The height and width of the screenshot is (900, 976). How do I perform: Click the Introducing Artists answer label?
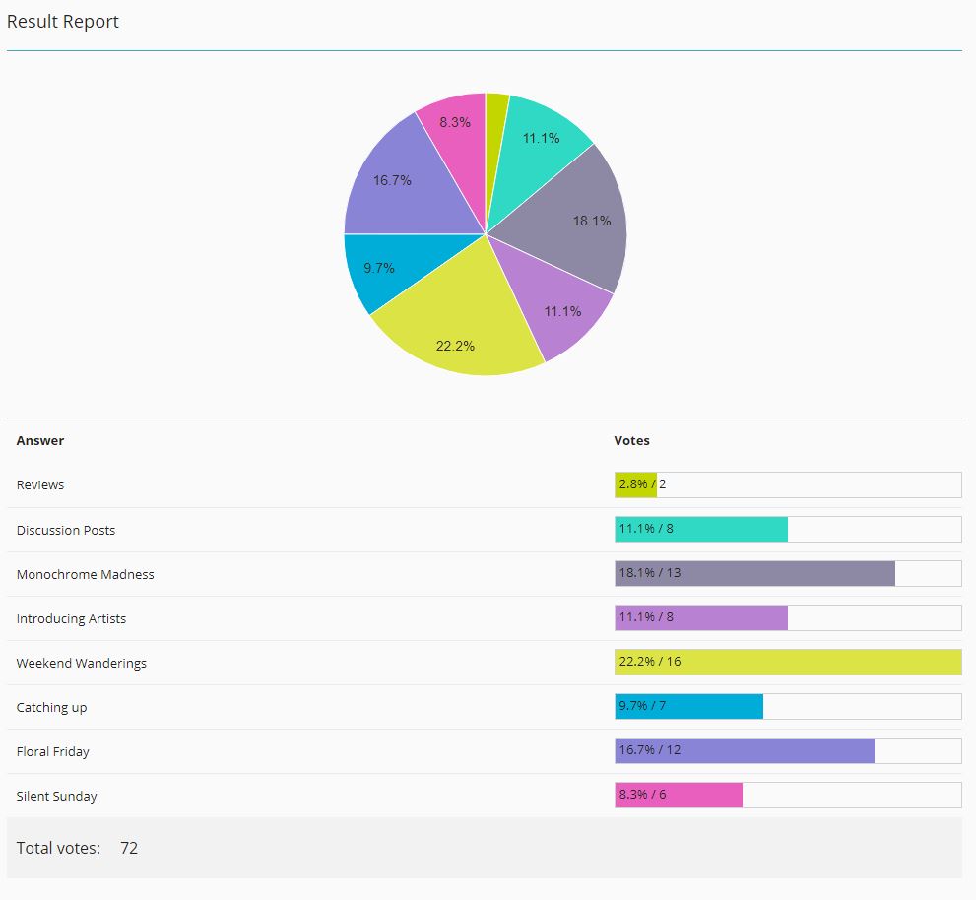pyautogui.click(x=71, y=618)
